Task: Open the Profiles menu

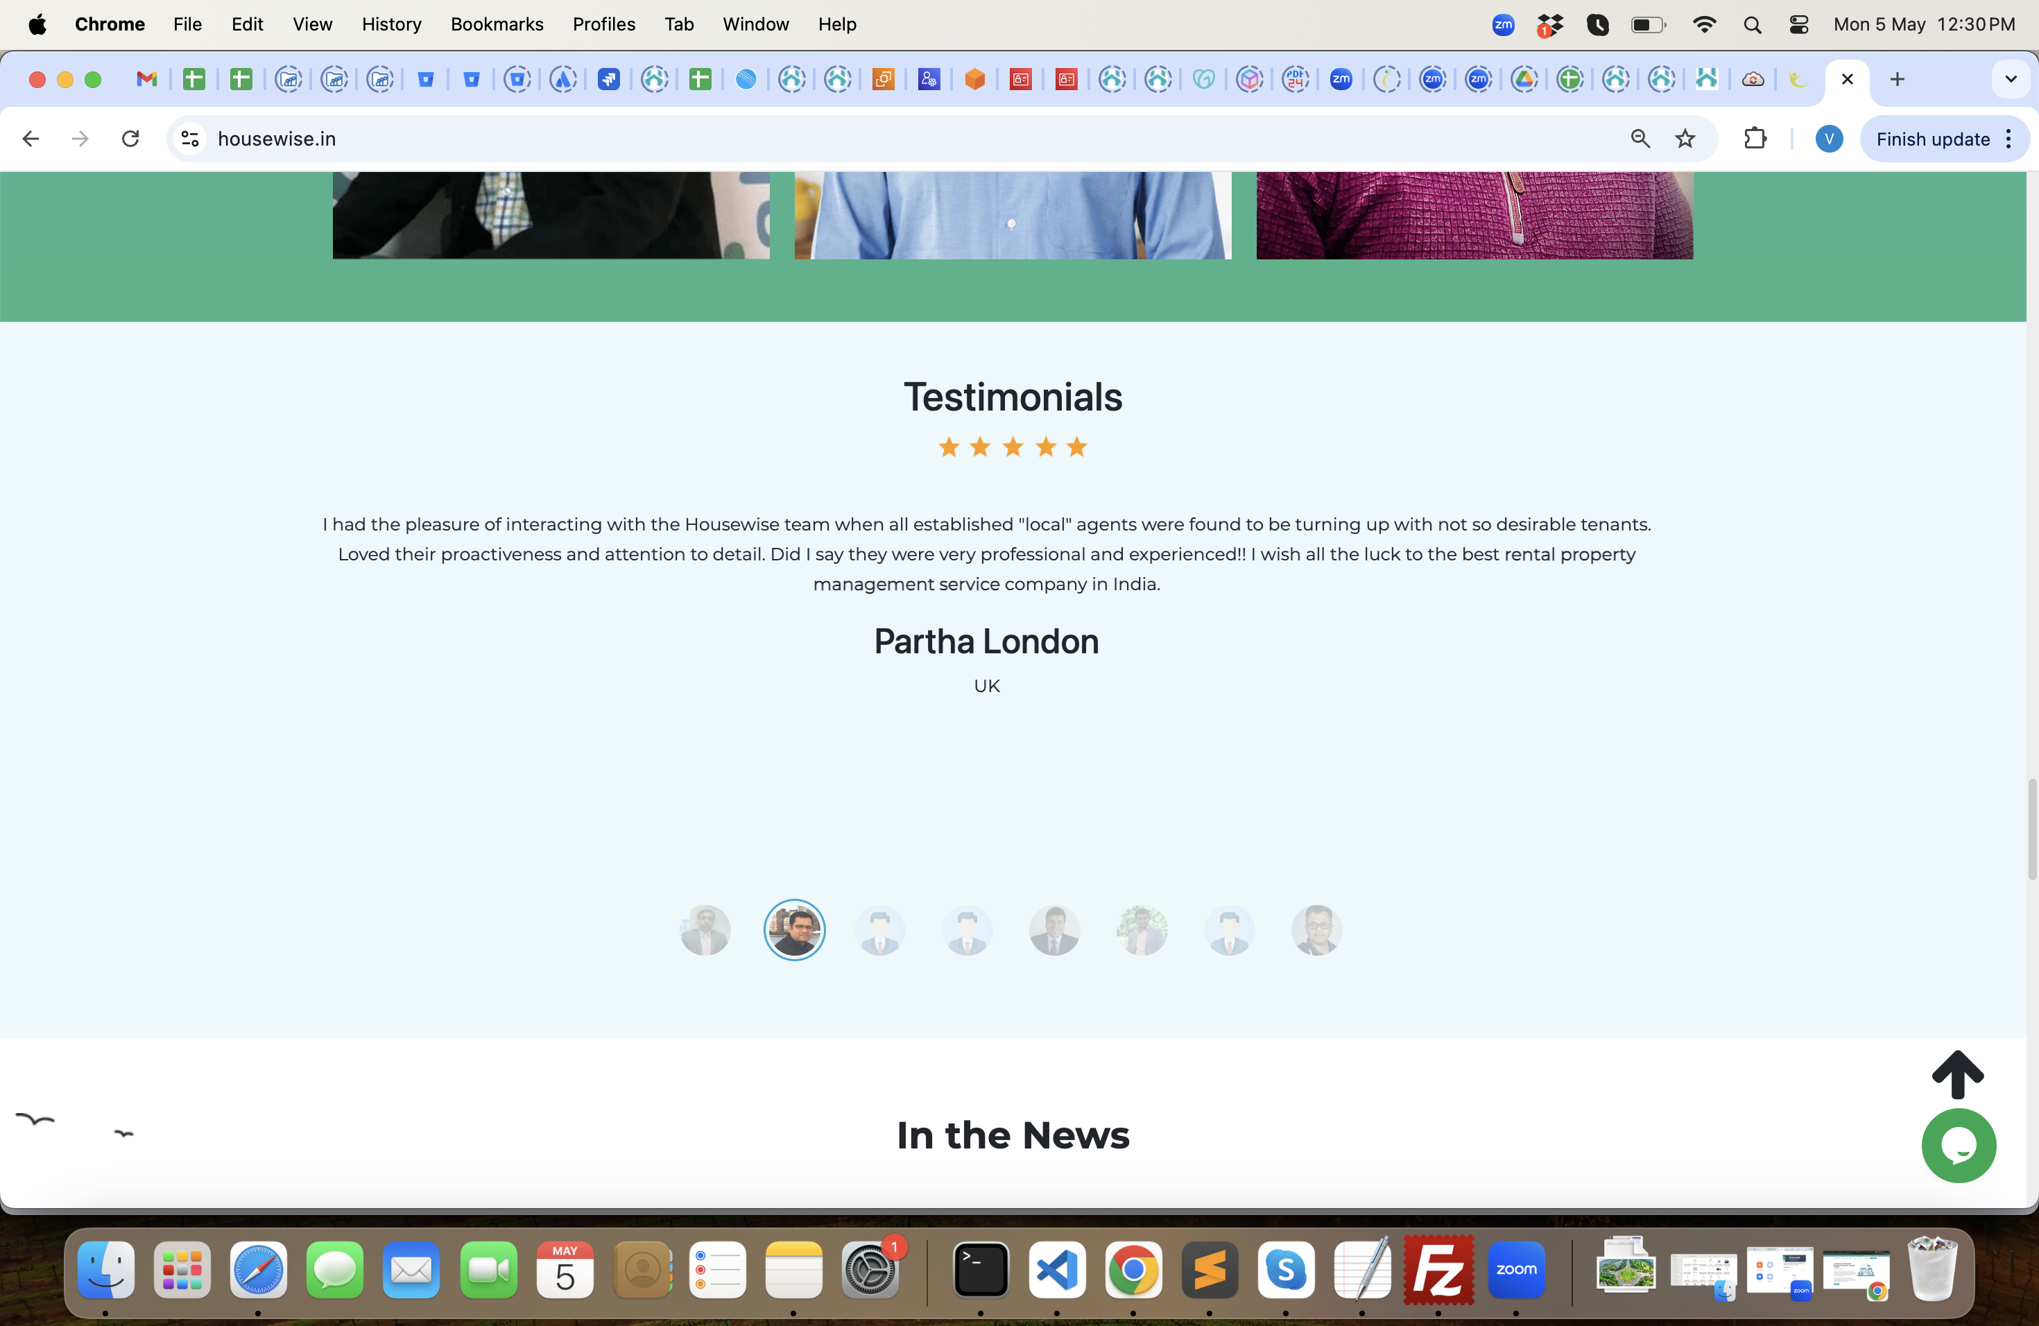Action: [x=604, y=24]
